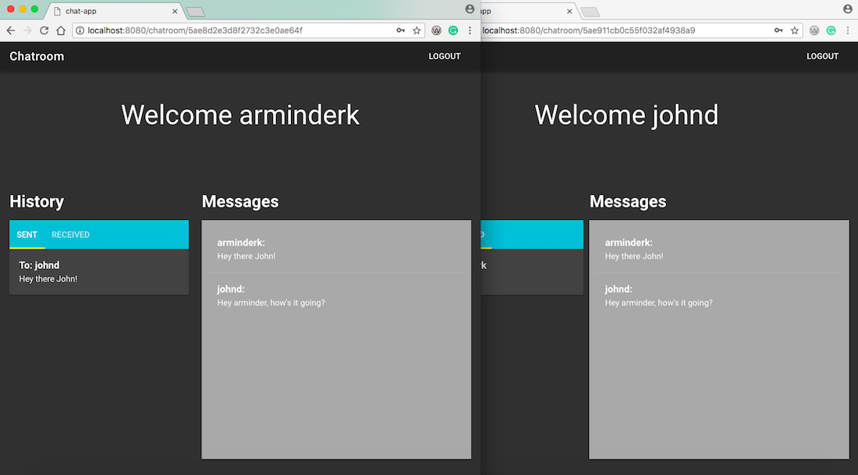Click 'arminderk:' sender name in left messages

[x=241, y=243]
